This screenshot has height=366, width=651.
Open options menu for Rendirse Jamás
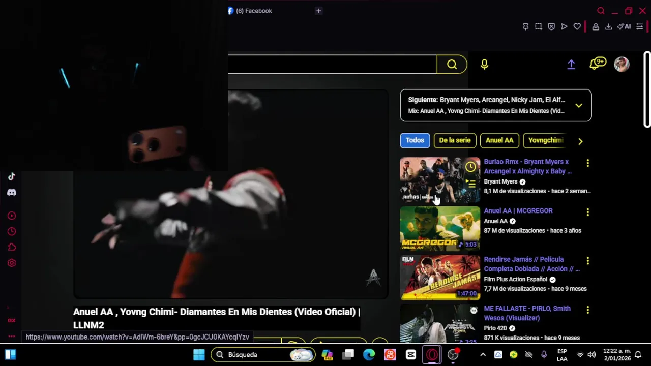point(588,261)
